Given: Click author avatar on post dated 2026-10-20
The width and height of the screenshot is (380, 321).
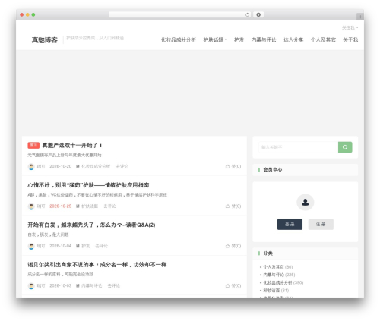Looking at the screenshot, I should point(31,167).
